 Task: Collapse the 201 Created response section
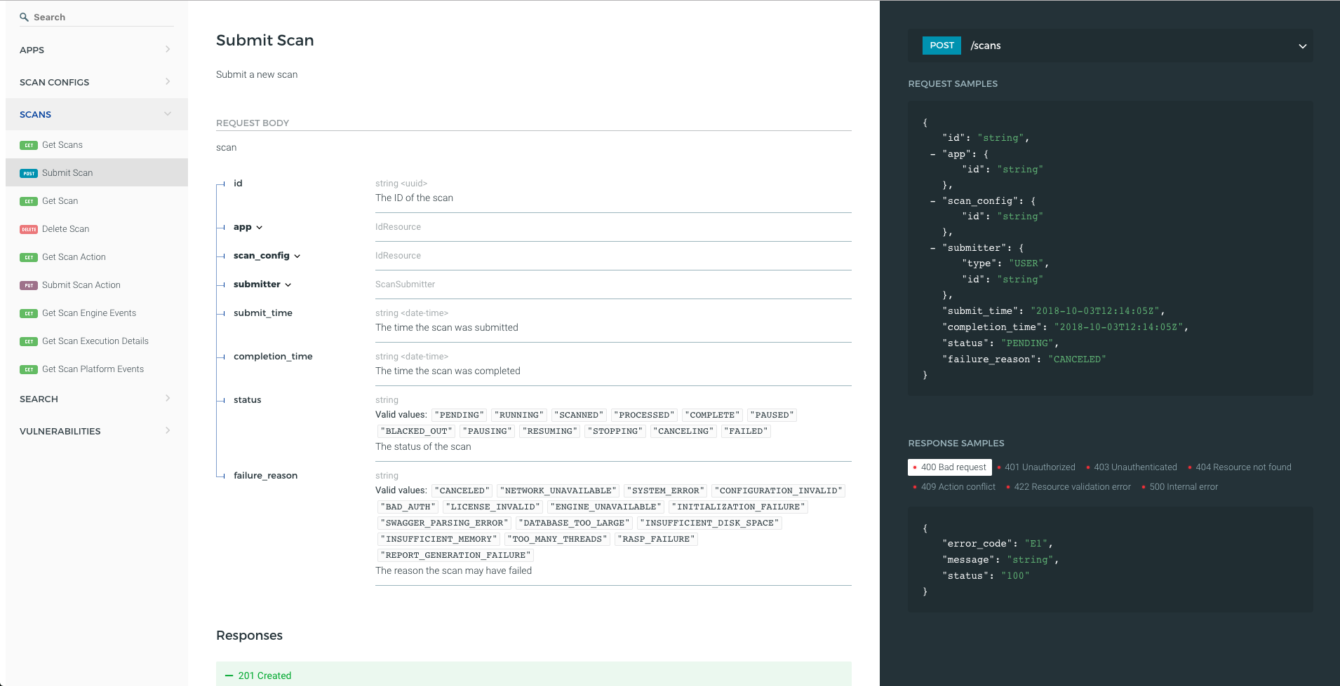tap(229, 675)
